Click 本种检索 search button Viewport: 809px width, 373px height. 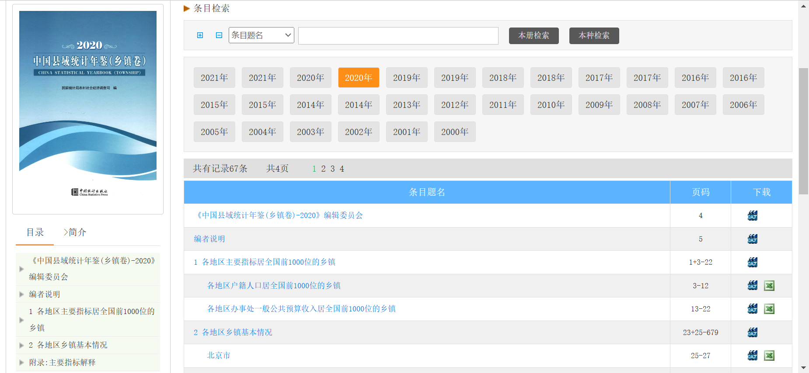(594, 36)
